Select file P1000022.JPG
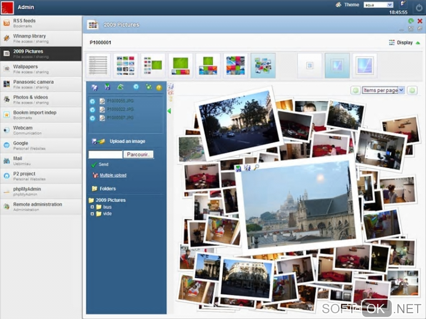Screen dimensions: 426x319 (120, 109)
